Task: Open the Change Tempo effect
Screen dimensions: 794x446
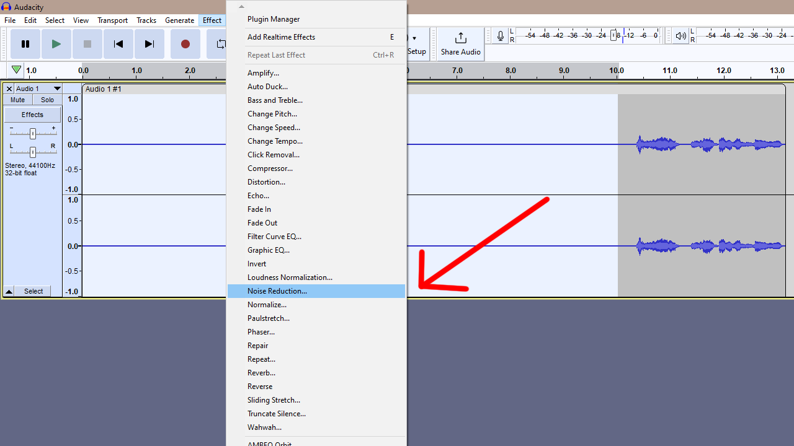Action: tap(316, 141)
